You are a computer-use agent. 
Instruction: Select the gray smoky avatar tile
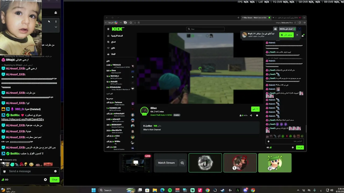[x=205, y=163]
